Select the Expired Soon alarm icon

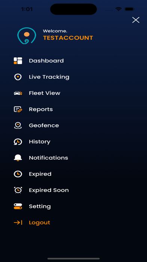[18, 190]
